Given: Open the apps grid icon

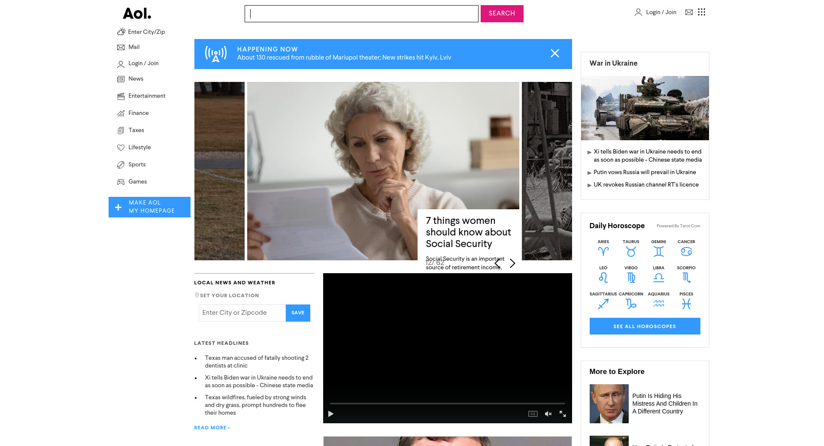Looking at the screenshot, I should coord(702,12).
